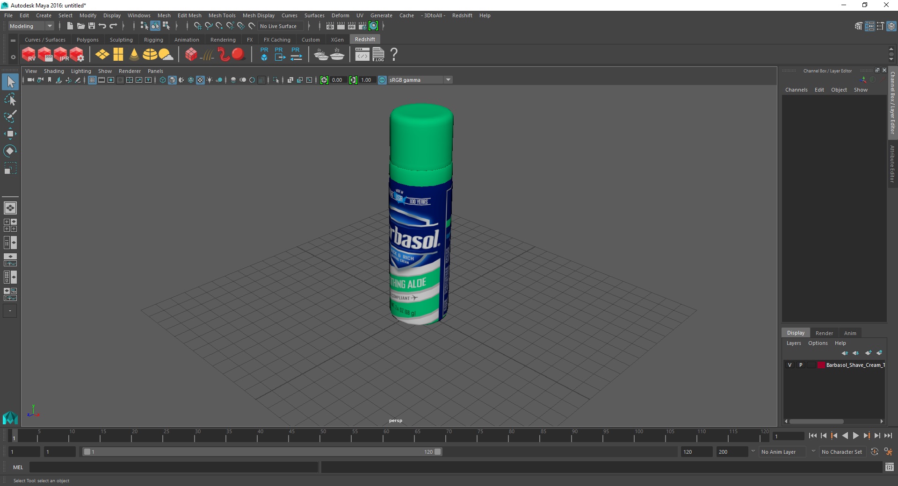Open the Script Editor icon
This screenshot has height=486, width=898.
[x=890, y=467]
